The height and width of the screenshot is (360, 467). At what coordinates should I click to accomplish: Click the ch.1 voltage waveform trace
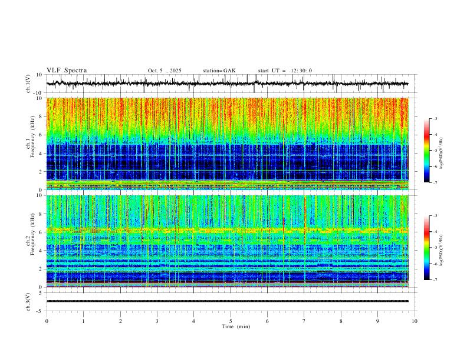point(227,84)
